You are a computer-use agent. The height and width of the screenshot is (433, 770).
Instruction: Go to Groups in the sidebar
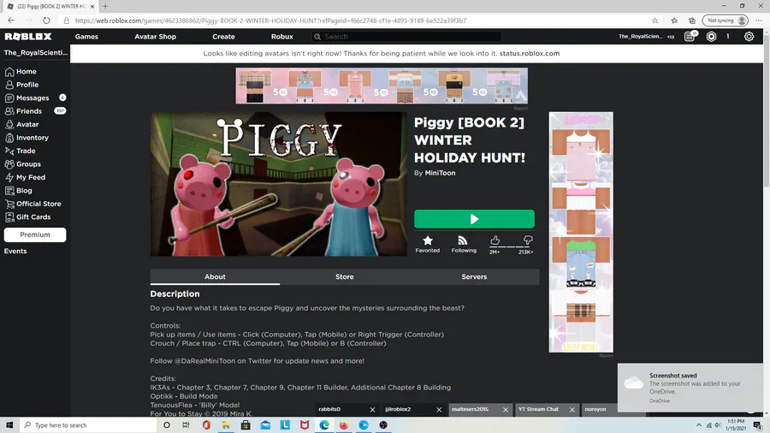pyautogui.click(x=22, y=164)
